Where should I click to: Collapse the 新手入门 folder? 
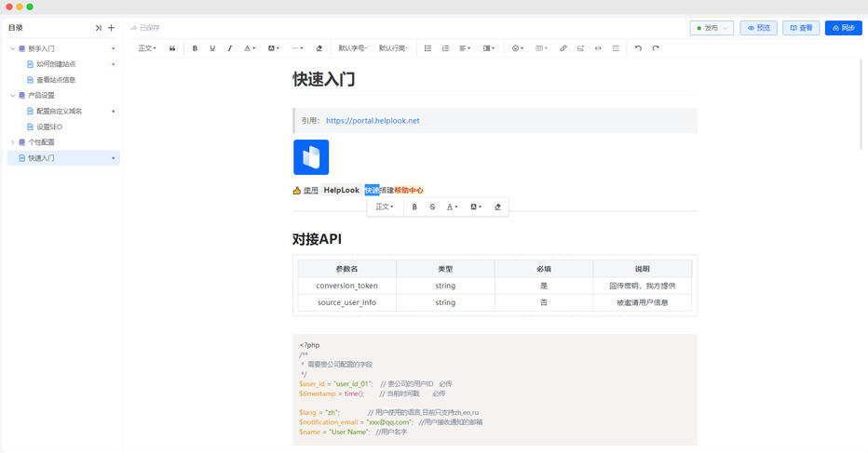13,48
